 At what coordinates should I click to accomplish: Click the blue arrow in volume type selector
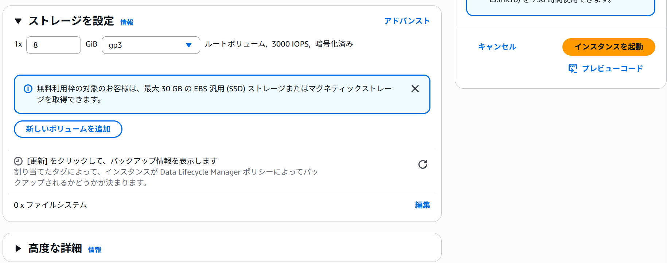189,45
